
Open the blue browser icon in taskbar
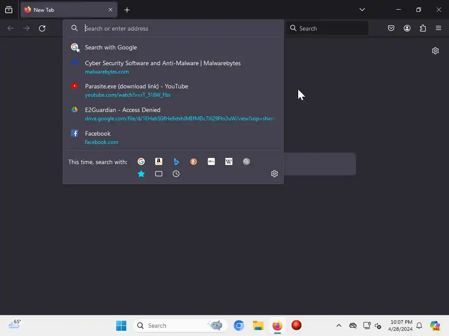239,325
